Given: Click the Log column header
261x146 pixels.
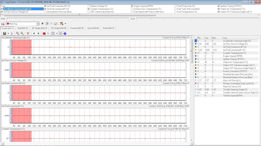Looking at the screenshot, I should [240, 38].
